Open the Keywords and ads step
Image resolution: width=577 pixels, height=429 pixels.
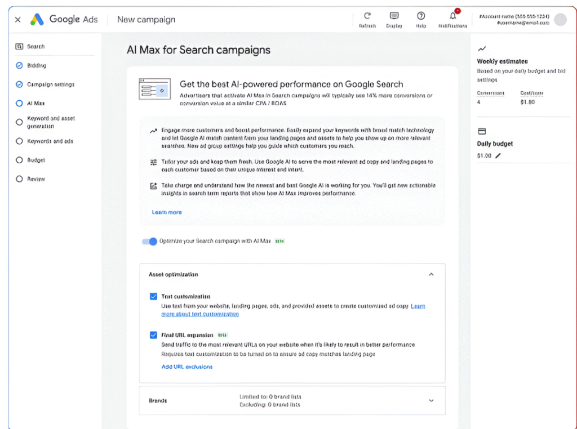pyautogui.click(x=45, y=141)
